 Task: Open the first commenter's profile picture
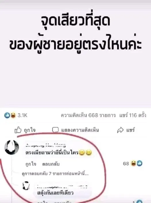click(11, 147)
